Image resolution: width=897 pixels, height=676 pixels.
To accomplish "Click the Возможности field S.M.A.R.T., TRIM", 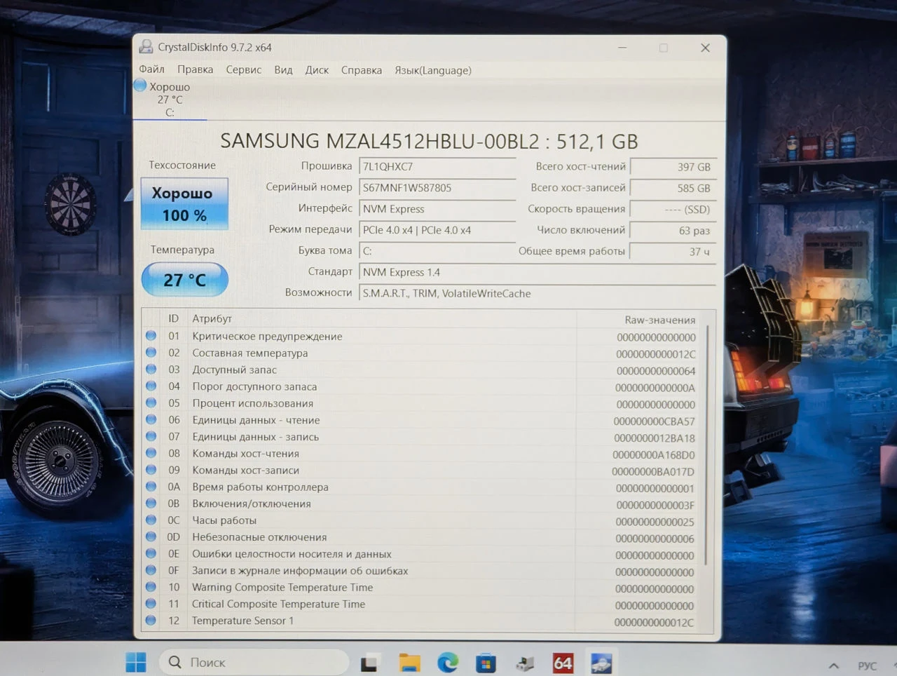I will point(537,293).
